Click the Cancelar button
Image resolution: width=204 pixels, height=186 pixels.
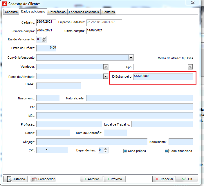point(163,179)
